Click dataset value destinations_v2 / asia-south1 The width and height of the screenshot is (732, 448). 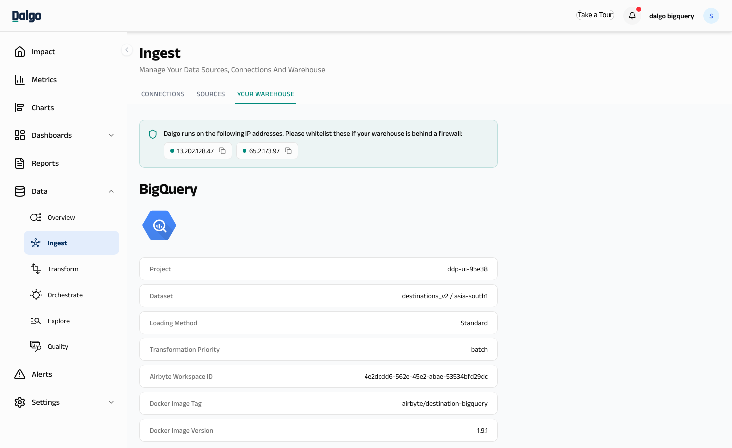(x=445, y=296)
